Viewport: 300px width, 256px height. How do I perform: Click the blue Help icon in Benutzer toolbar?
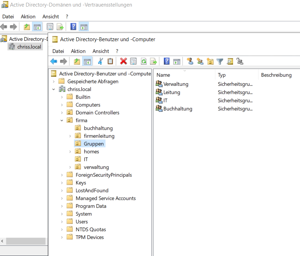click(x=167, y=62)
